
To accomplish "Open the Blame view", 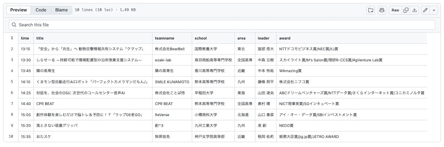I will tap(62, 10).
